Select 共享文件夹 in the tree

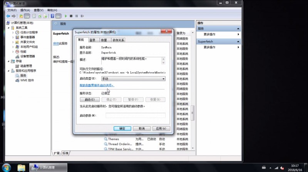[27, 42]
